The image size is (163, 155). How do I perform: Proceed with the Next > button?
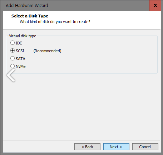click(116, 147)
